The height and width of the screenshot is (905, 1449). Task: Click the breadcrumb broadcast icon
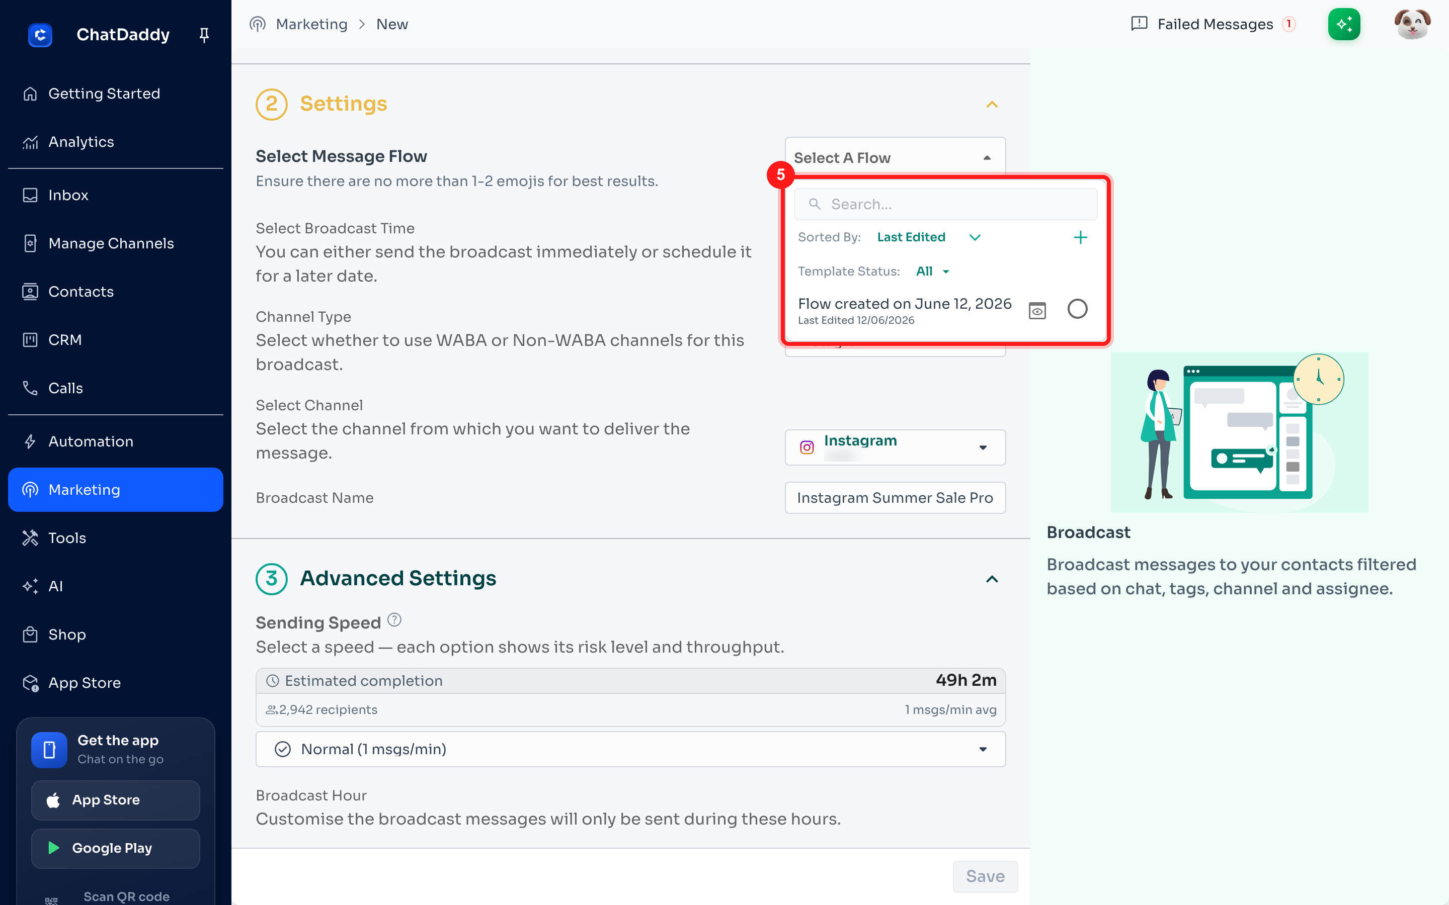[x=258, y=24]
